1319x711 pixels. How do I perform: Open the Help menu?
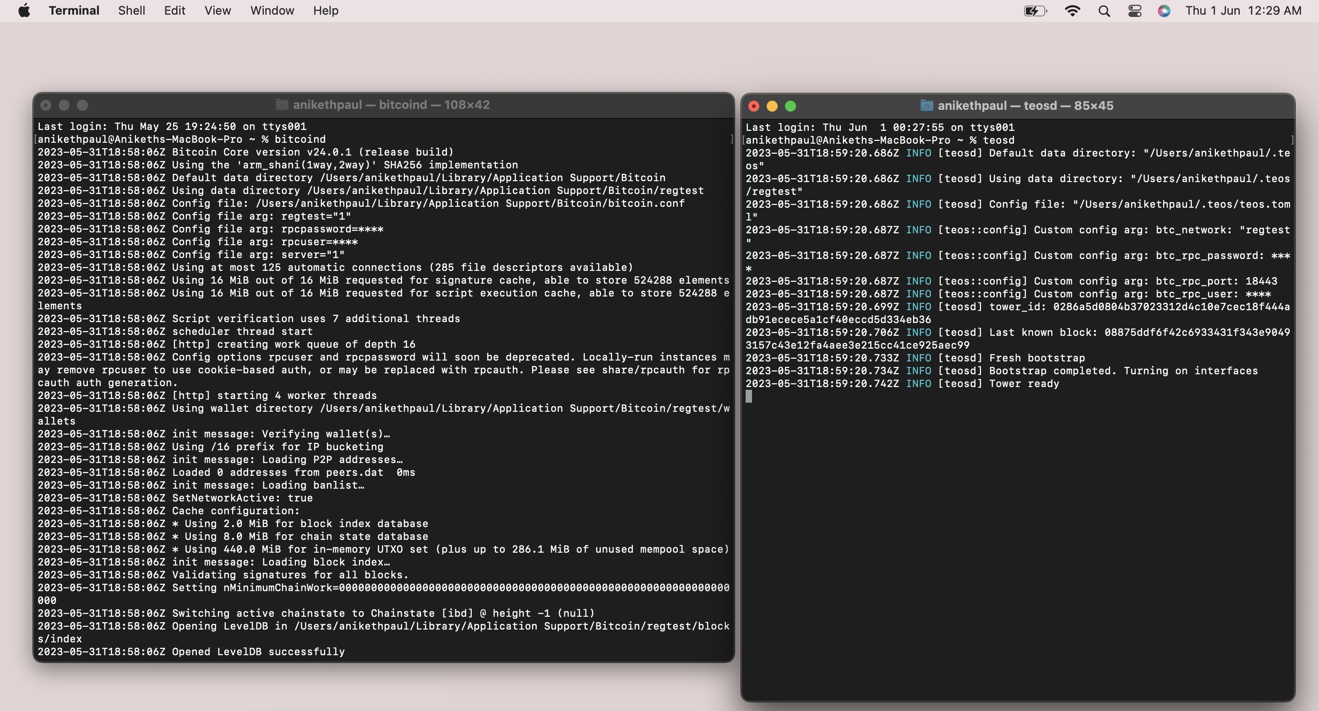[x=326, y=11]
